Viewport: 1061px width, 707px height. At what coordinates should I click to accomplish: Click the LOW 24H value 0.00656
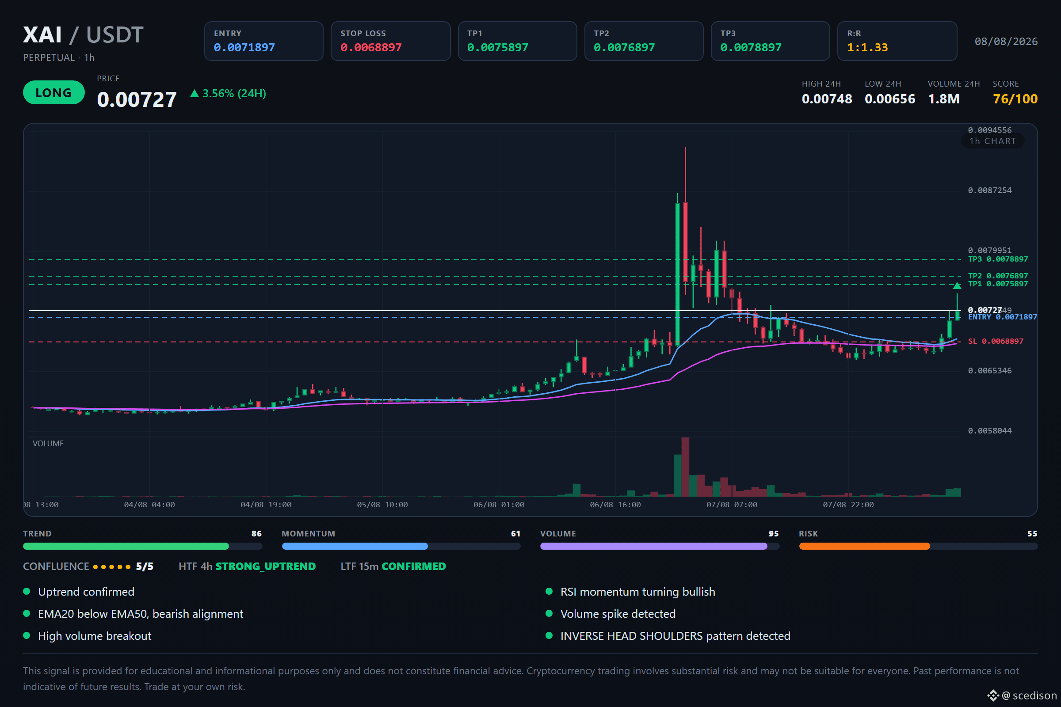point(890,99)
